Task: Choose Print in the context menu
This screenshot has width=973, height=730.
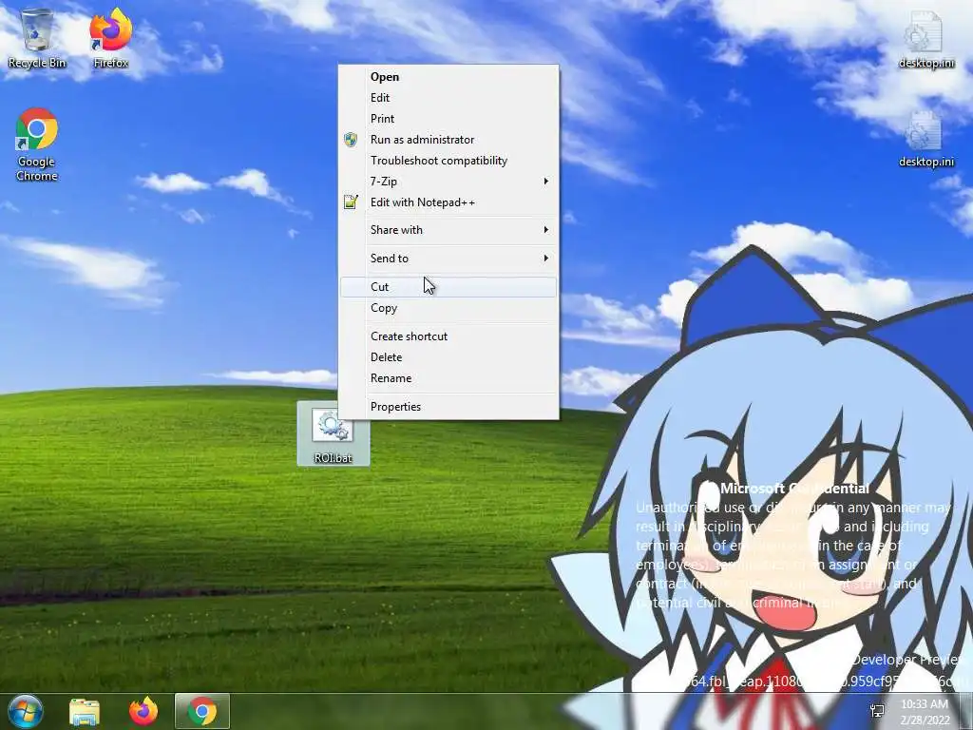Action: pyautogui.click(x=448, y=119)
